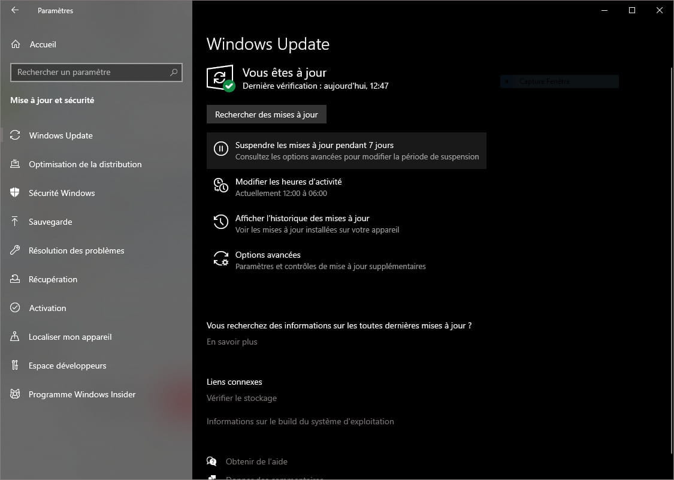This screenshot has width=674, height=480.
Task: Select Sauvegarde in the sidebar
Action: tap(96, 222)
